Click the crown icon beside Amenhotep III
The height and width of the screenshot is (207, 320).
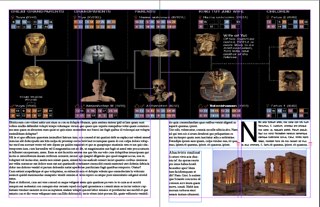click(77, 106)
